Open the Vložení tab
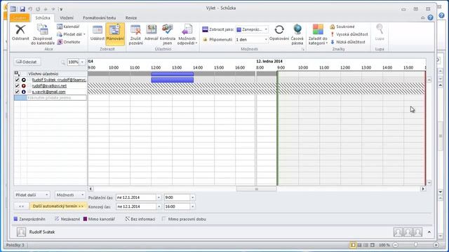Viewport: 449px width, 252px height. 67,17
